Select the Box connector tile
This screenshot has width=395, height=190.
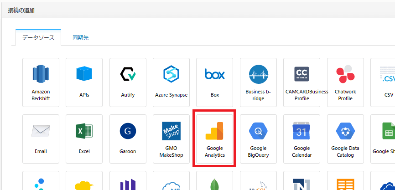point(215,82)
